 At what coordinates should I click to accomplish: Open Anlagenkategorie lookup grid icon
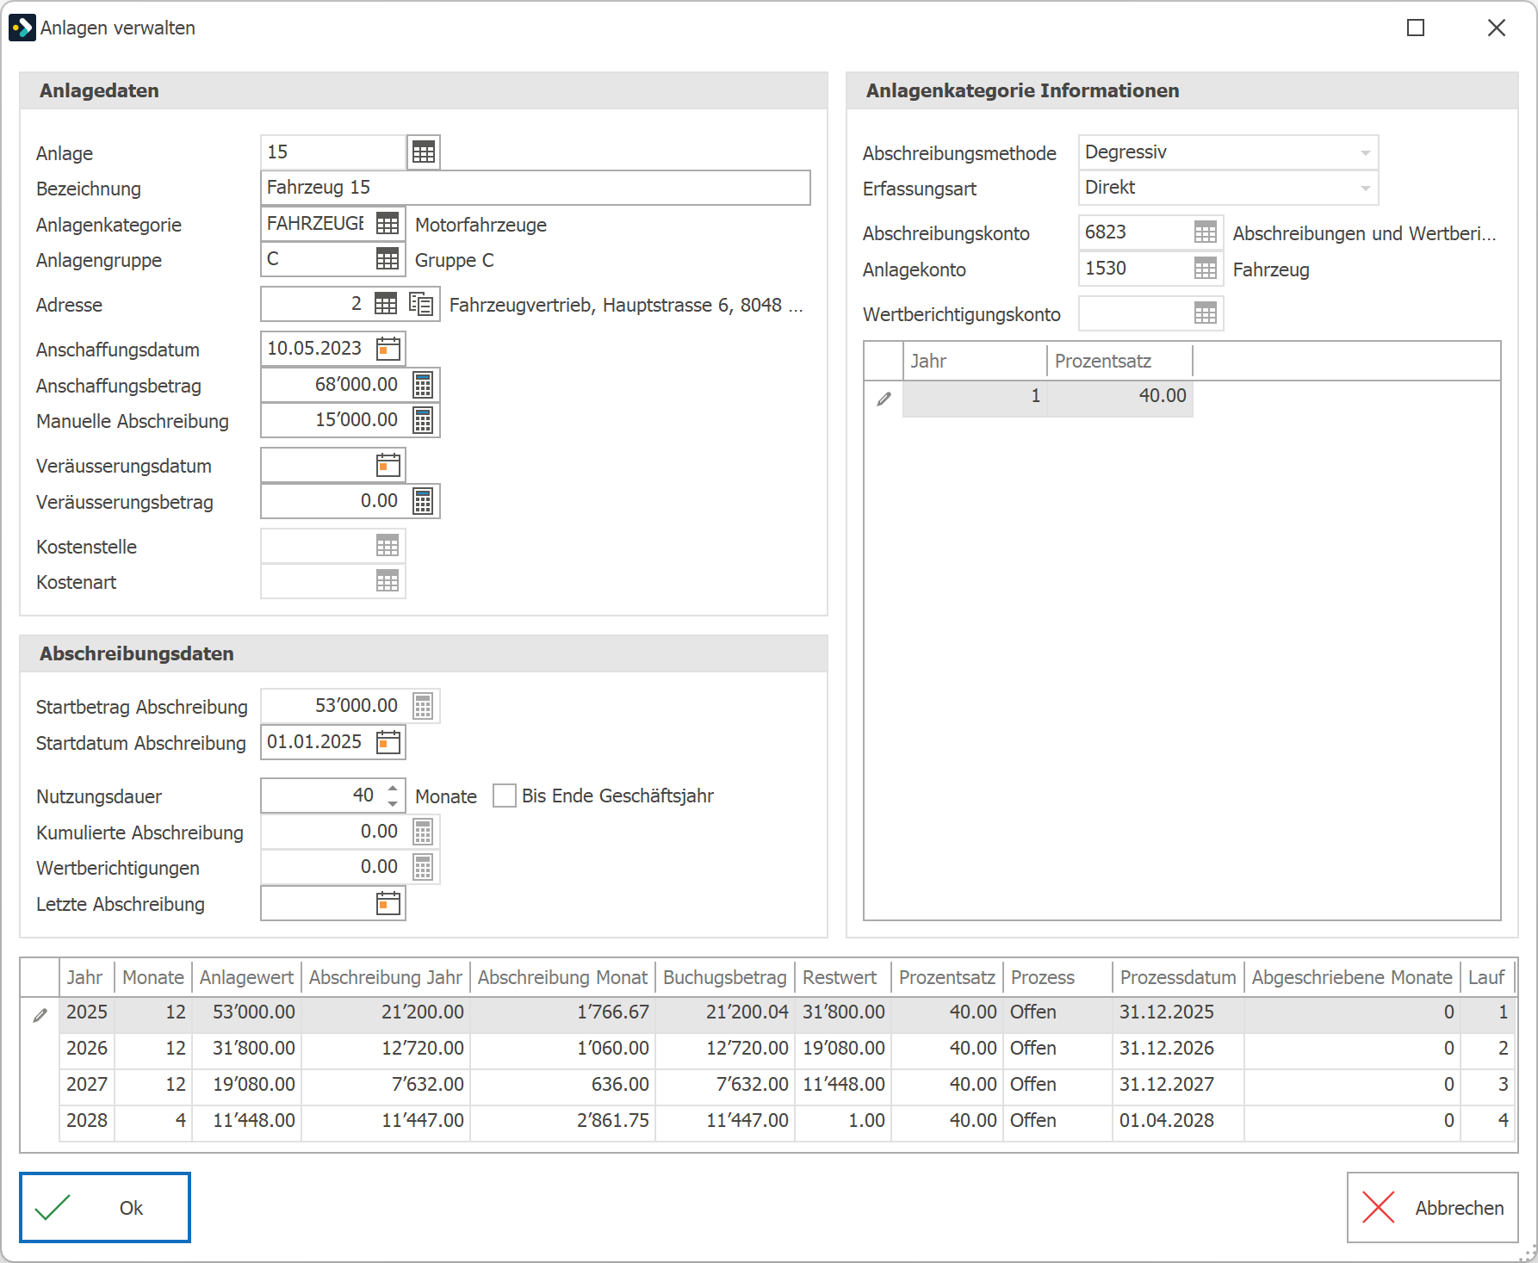coord(388,224)
